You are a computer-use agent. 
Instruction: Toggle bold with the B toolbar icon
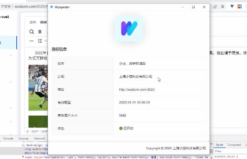40,32
